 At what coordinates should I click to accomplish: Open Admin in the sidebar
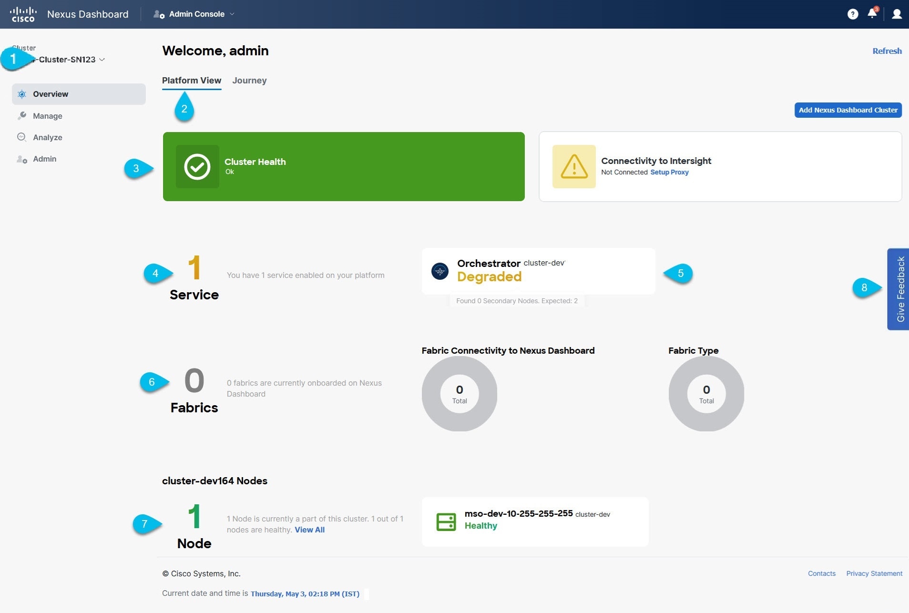click(x=79, y=159)
